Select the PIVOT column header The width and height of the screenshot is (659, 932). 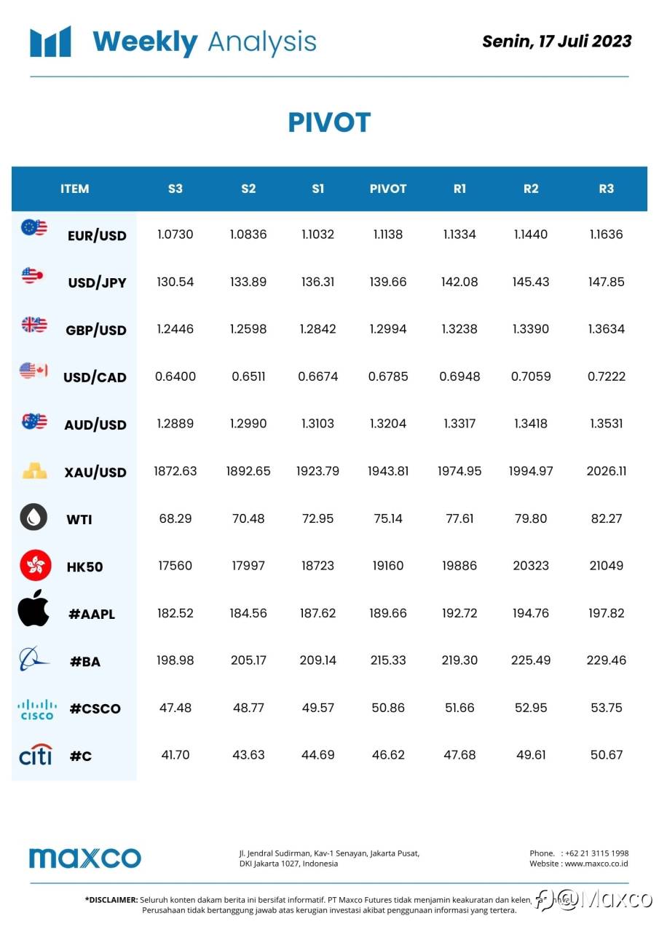coord(387,189)
